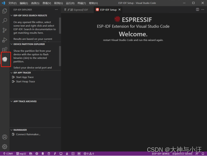Open the Source Control view

click(x=4, y=30)
